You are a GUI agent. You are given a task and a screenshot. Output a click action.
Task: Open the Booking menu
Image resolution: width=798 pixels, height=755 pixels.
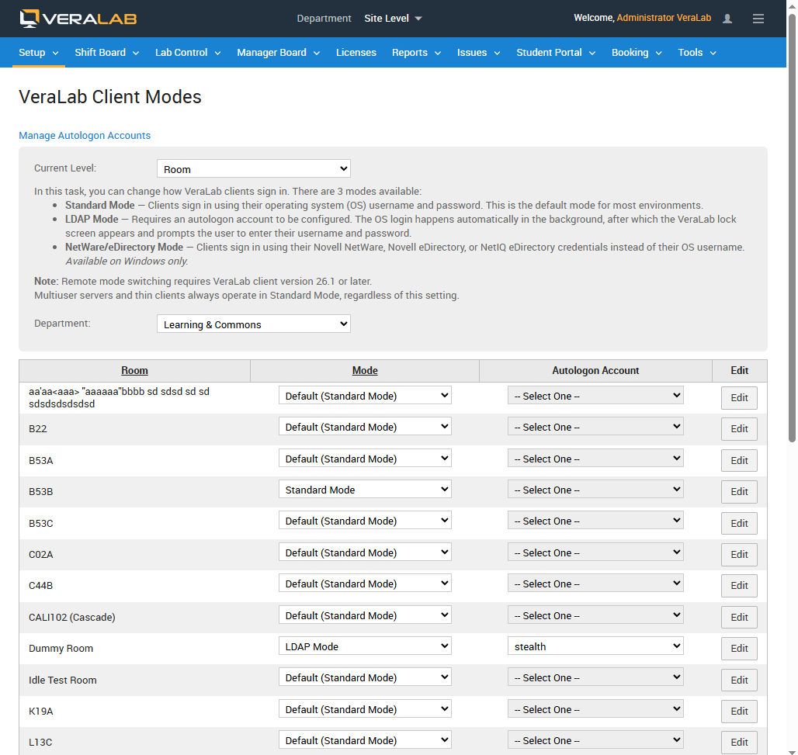pos(637,53)
